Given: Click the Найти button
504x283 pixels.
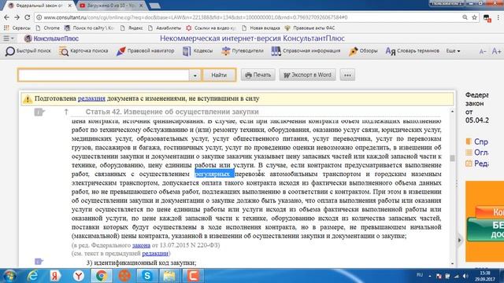Looking at the screenshot, I should pos(219,75).
